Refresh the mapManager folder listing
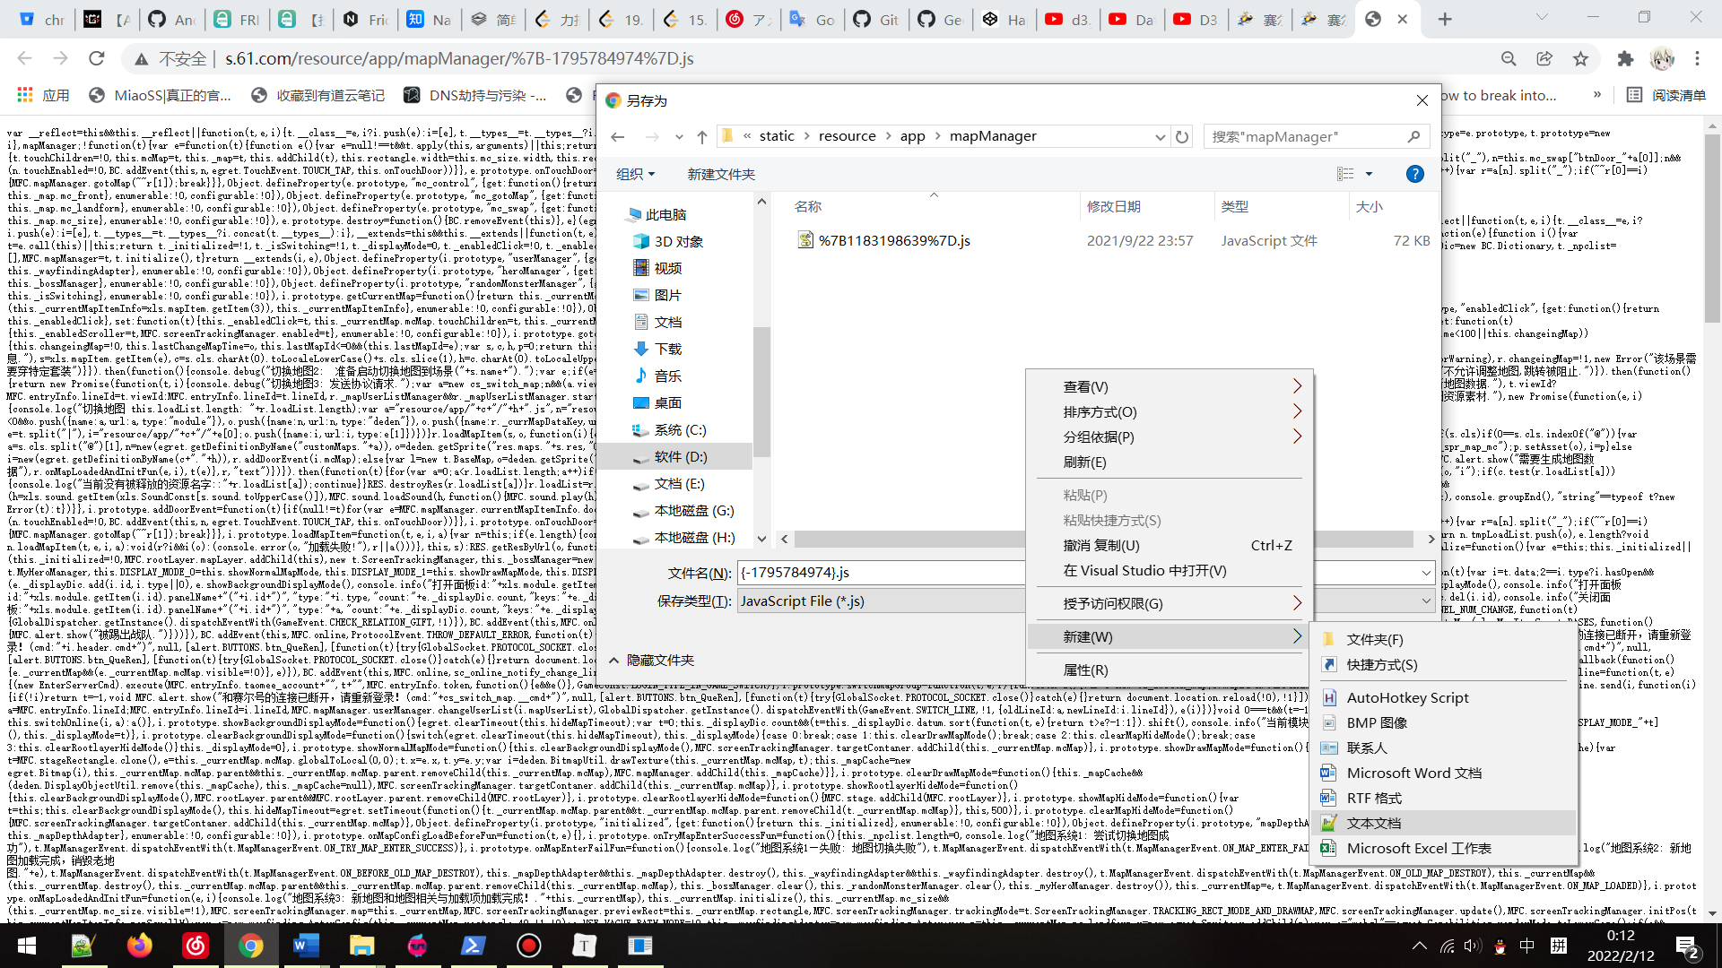This screenshot has width=1722, height=968. (1182, 136)
